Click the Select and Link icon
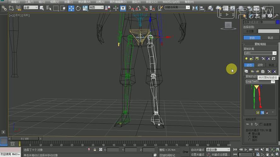This screenshot has width=280, height=157. [4, 8]
